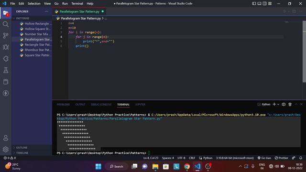This screenshot has height=172, width=306.
Task: Expand breadcrumb after Parallelogram Star Pattern.py
Action: click(x=106, y=18)
